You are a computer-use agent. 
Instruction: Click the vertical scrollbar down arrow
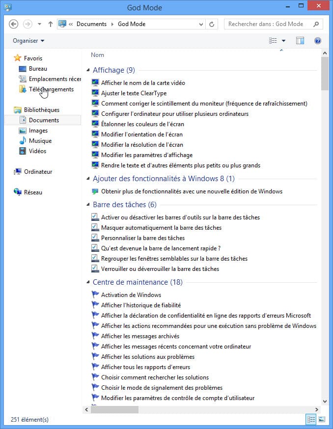[x=325, y=402]
